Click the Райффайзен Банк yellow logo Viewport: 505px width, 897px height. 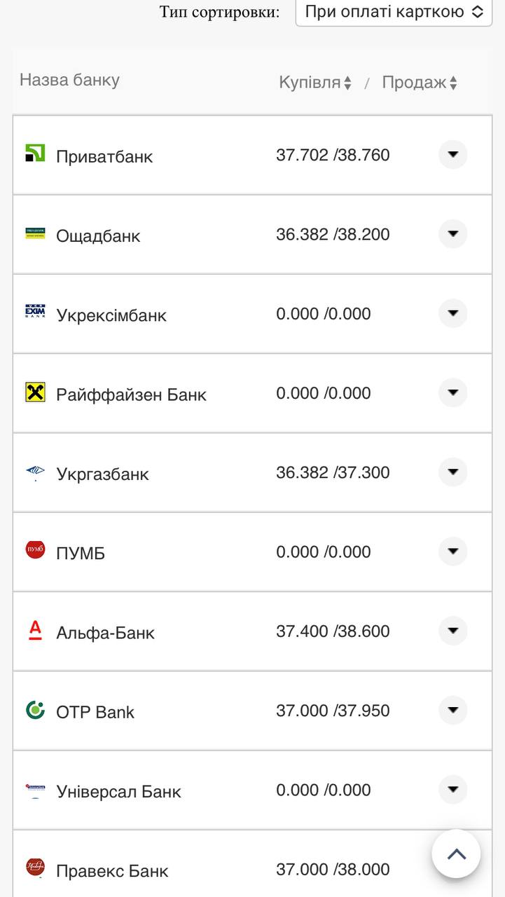pyautogui.click(x=35, y=392)
